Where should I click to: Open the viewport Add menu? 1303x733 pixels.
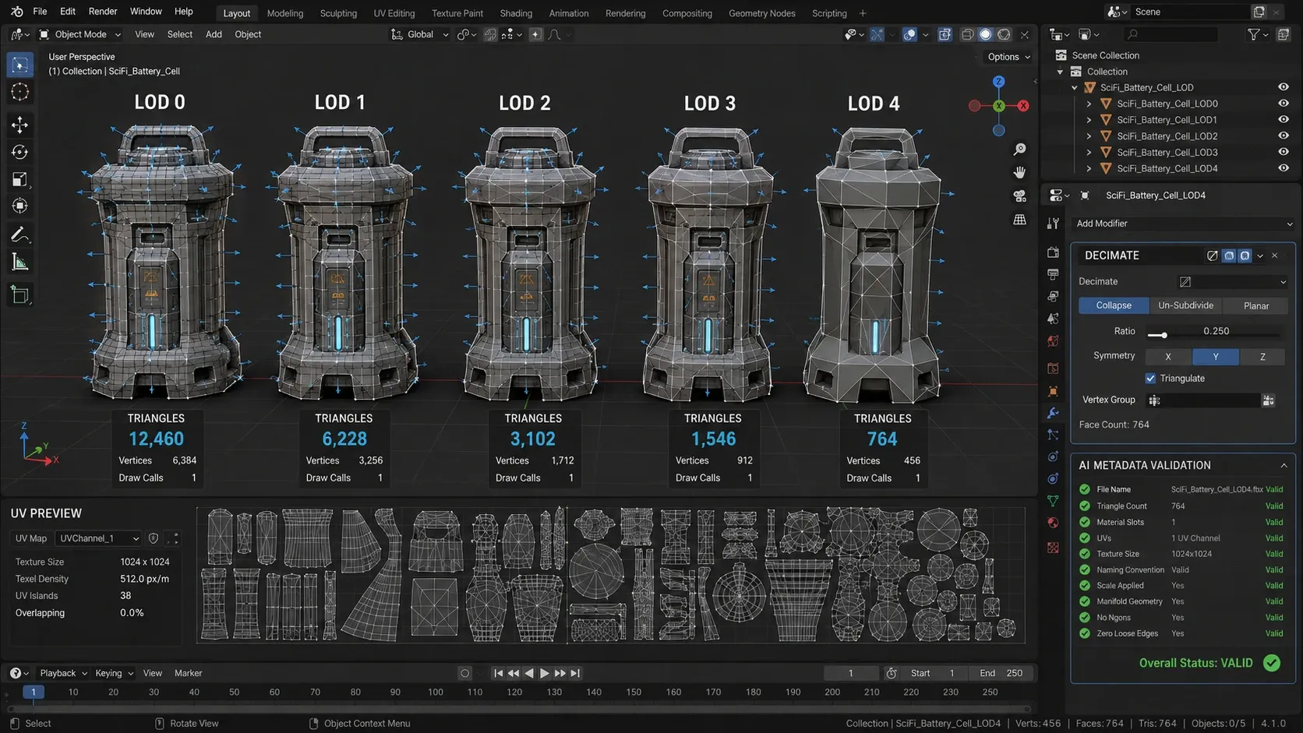pos(214,34)
